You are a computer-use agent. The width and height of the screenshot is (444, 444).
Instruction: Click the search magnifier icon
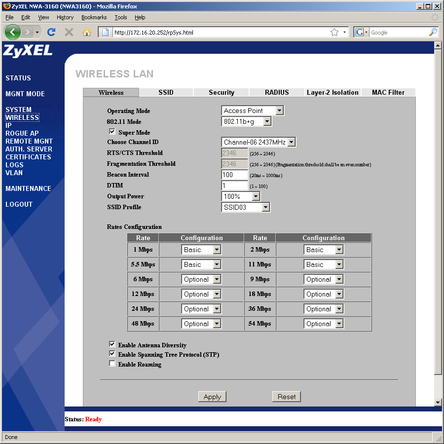point(433,32)
